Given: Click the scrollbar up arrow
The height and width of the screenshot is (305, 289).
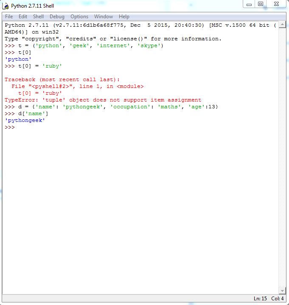Looking at the screenshot, I should click(282, 25).
